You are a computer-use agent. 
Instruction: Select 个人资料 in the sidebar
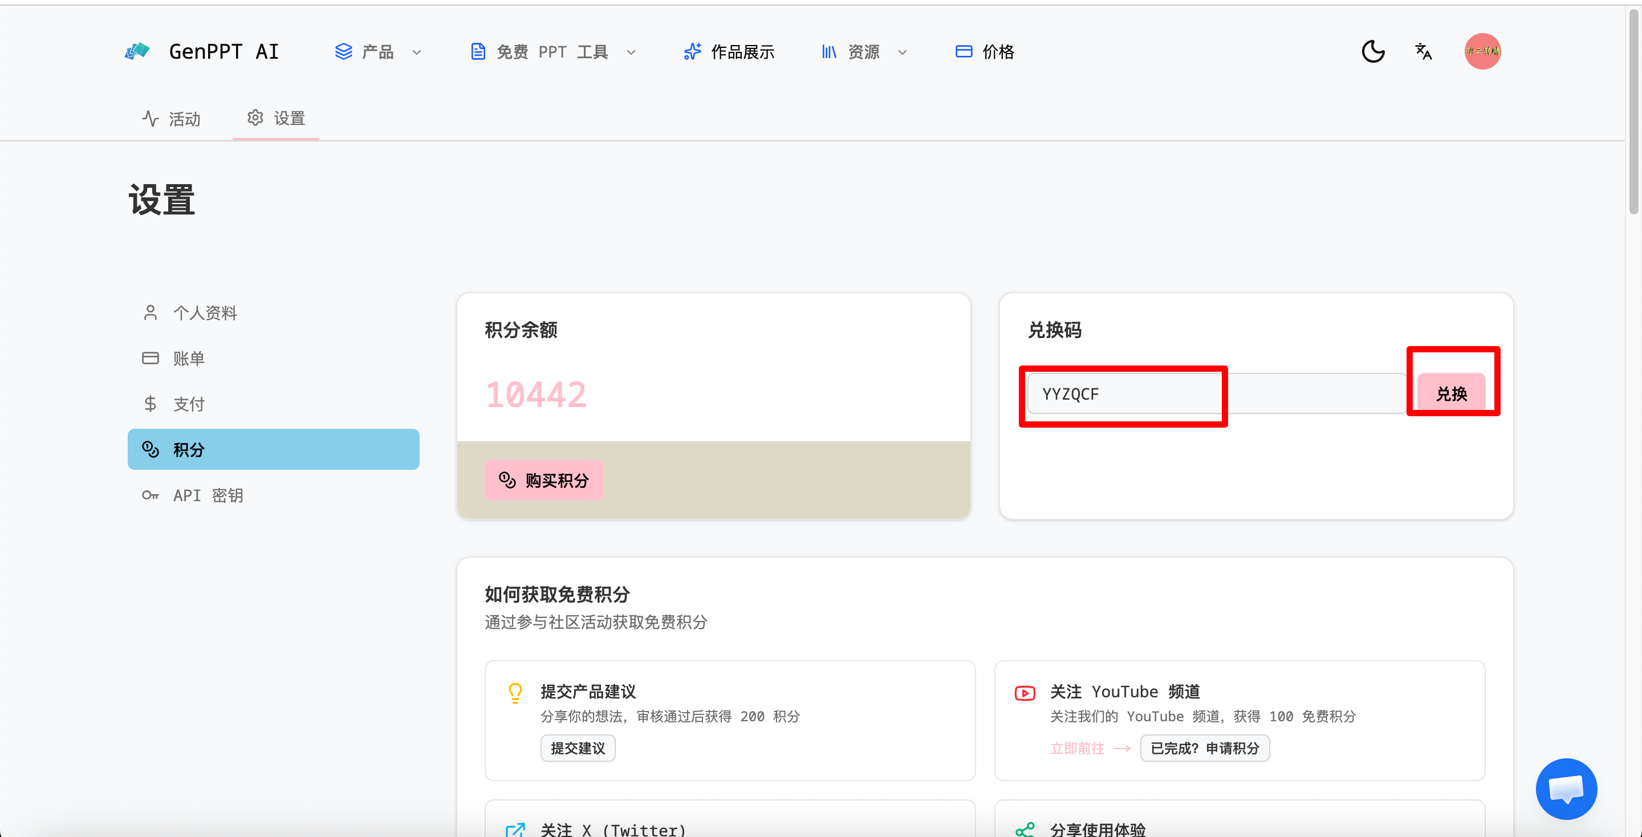point(205,312)
